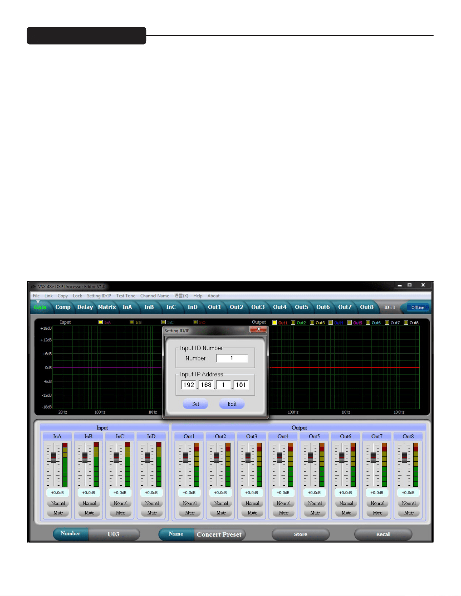Click the Recall preset button

(x=383, y=534)
